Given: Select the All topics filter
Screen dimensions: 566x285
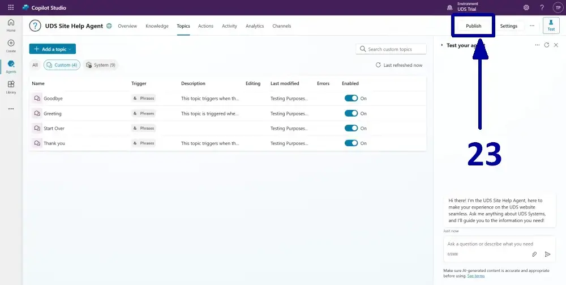Looking at the screenshot, I should pos(35,65).
